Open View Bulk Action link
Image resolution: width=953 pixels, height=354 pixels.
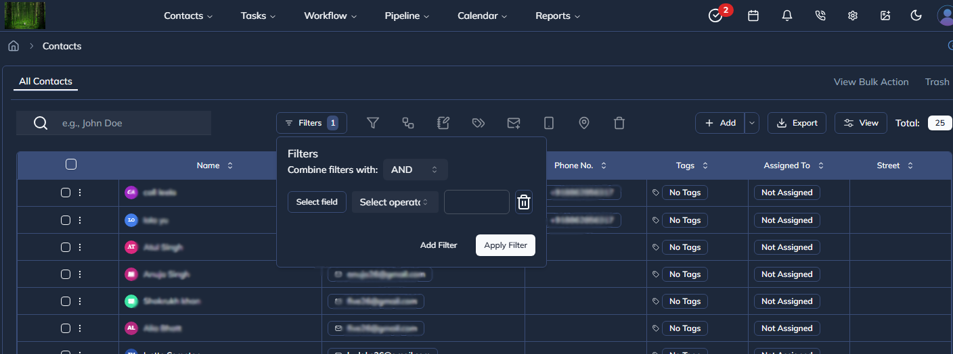871,82
